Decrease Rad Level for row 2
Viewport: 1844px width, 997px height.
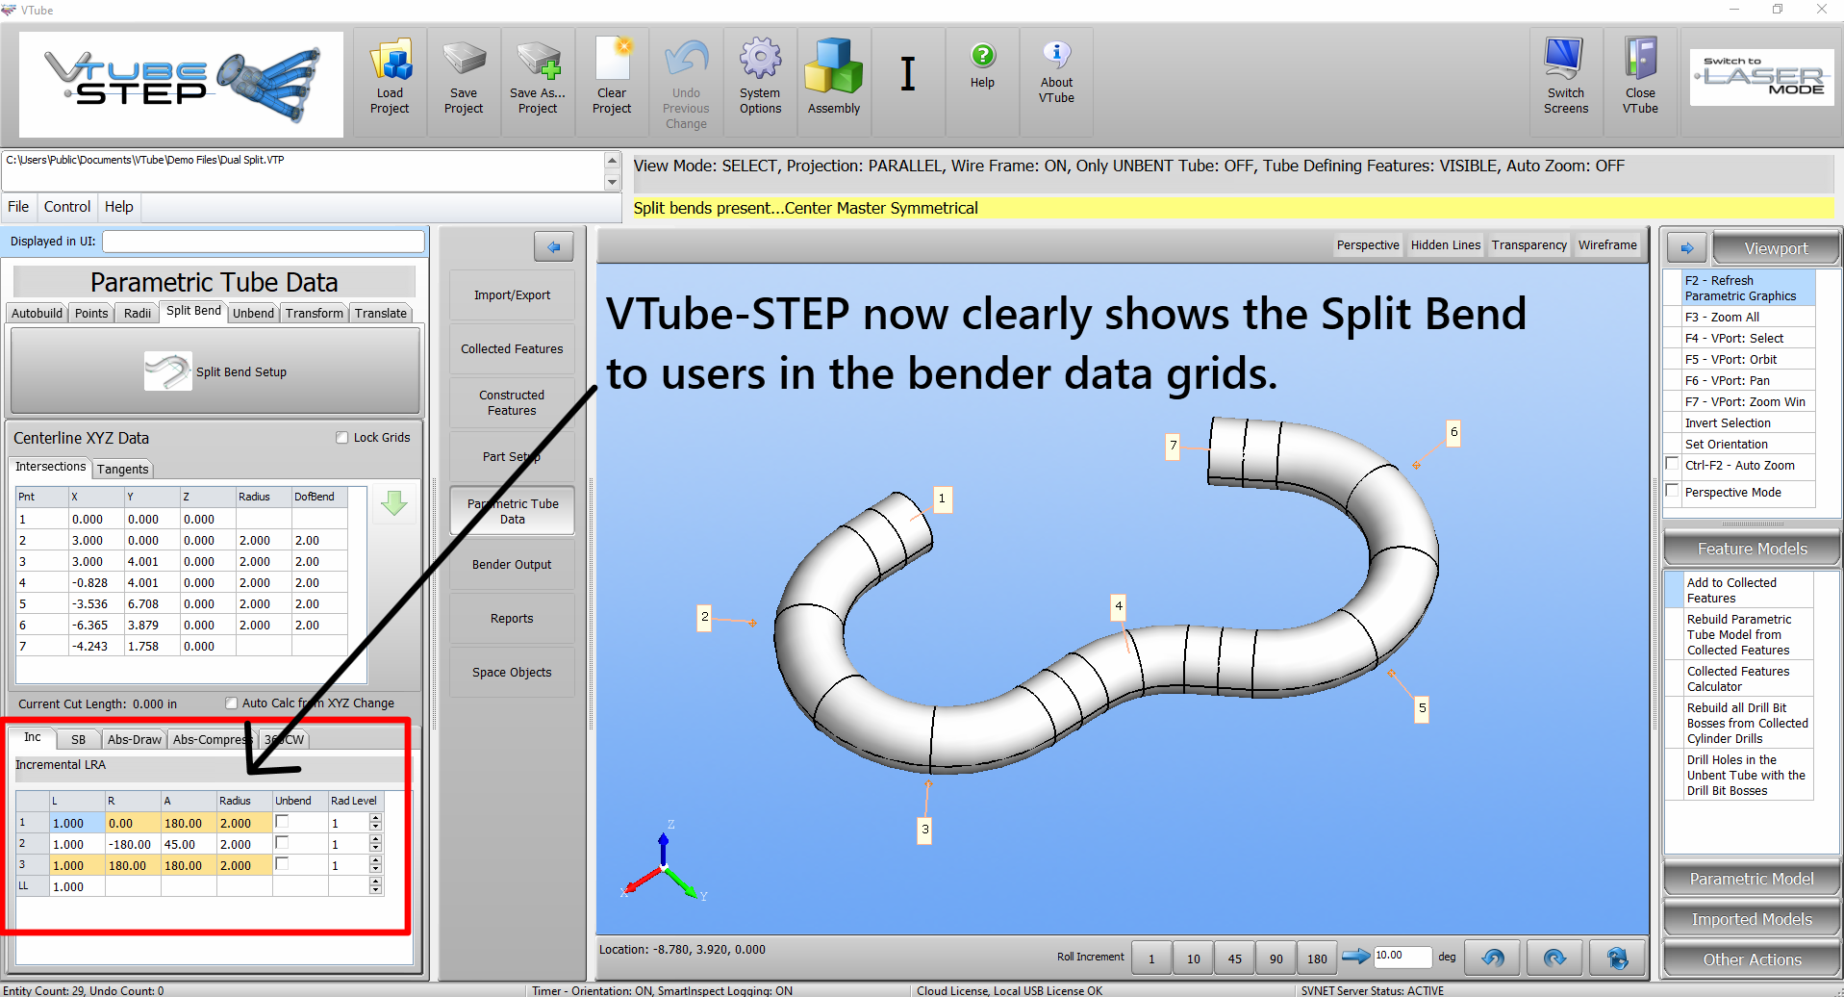point(376,849)
